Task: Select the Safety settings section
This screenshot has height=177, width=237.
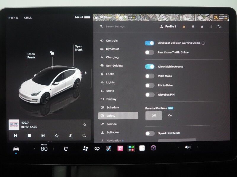Action: 118,116
